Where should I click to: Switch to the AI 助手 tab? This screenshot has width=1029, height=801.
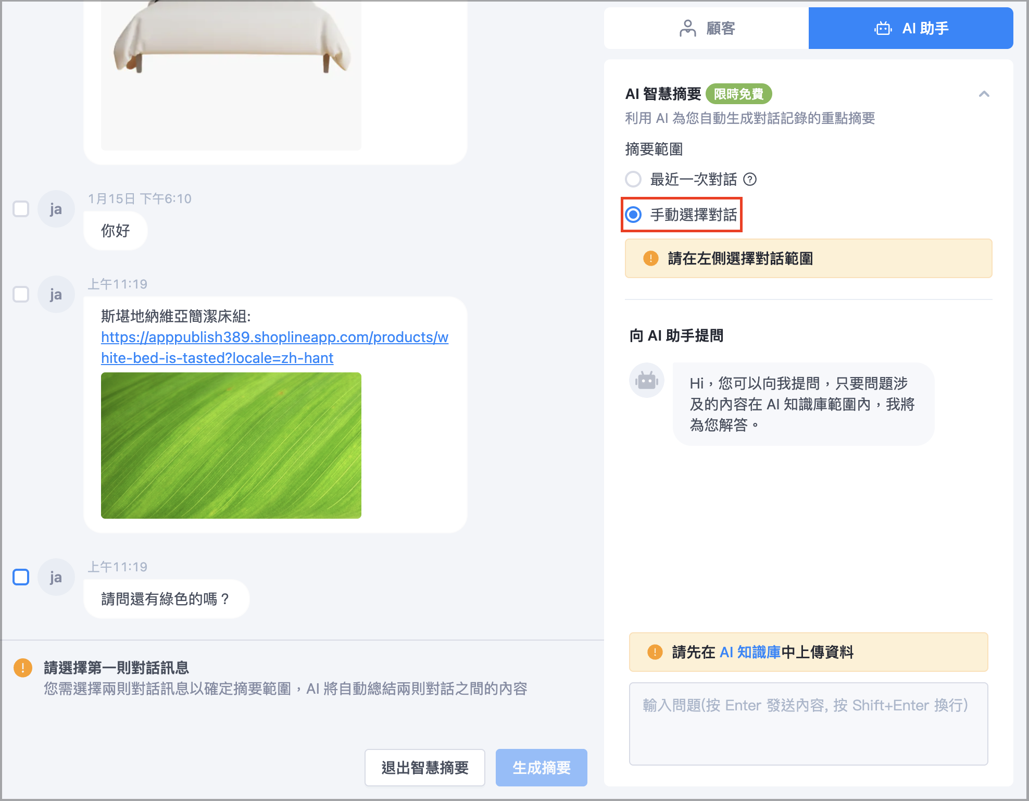tap(911, 28)
